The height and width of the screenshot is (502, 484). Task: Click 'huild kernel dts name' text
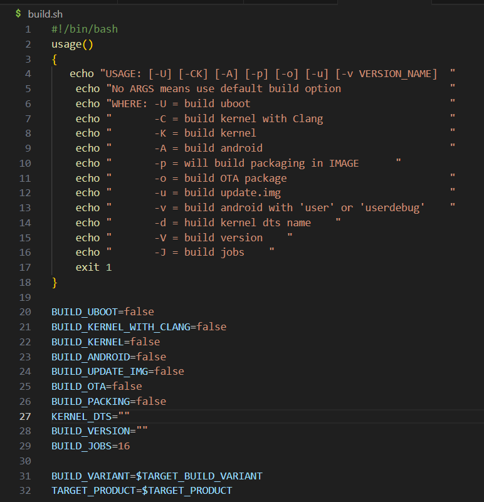coord(247,223)
